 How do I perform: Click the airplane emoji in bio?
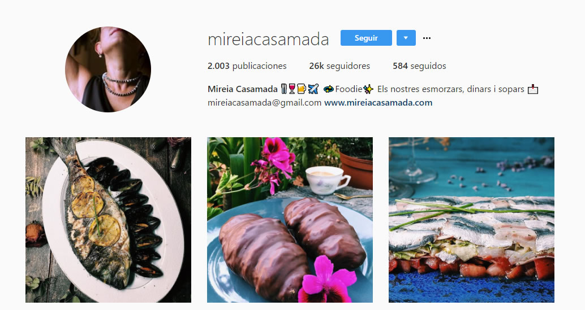[313, 89]
